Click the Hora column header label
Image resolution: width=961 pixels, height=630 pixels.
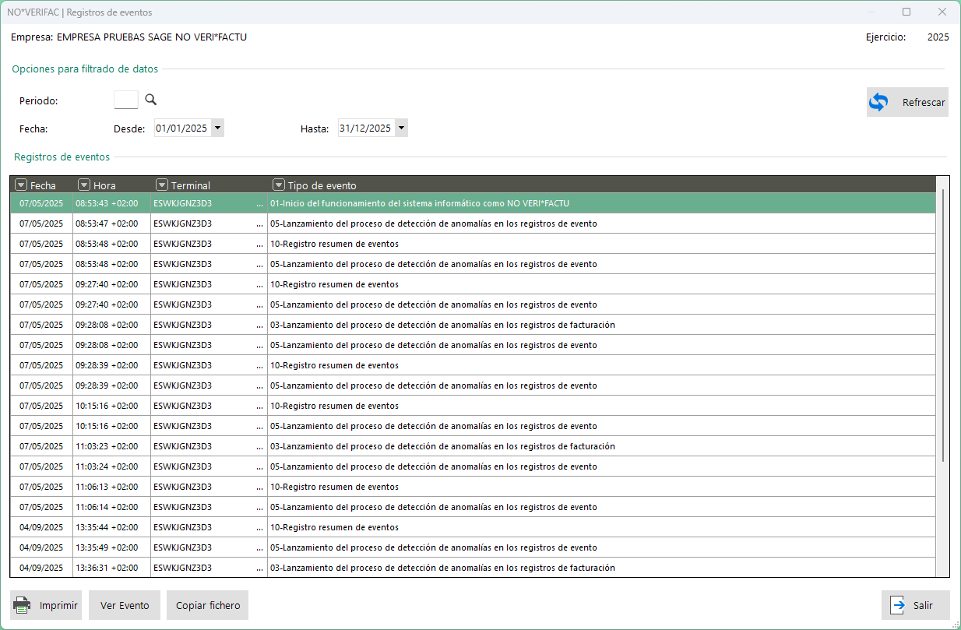(x=104, y=185)
